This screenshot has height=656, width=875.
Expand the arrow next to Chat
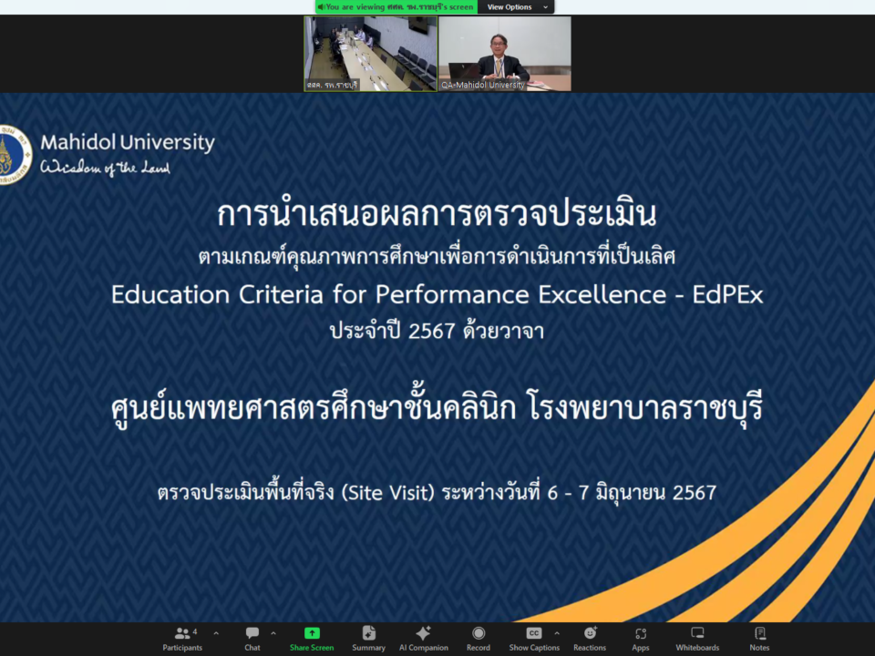pos(273,633)
